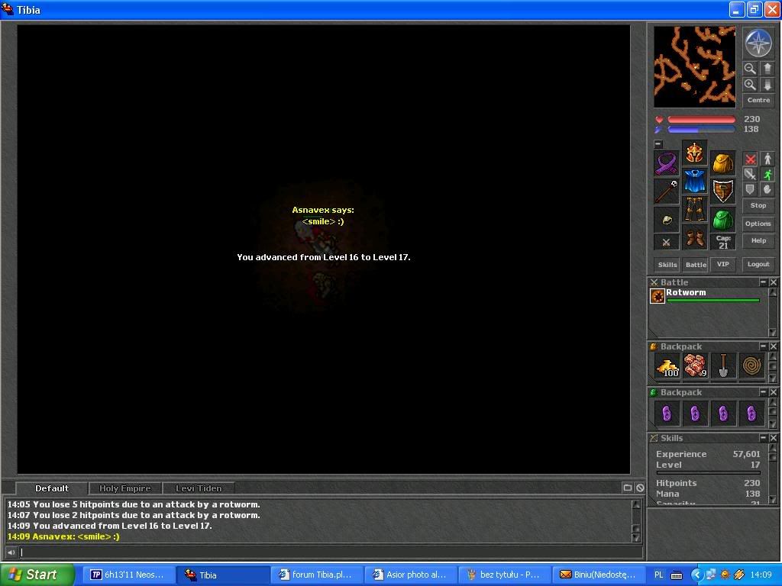Click the chat message input field
Image resolution: width=782 pixels, height=586 pixels.
pos(331,552)
